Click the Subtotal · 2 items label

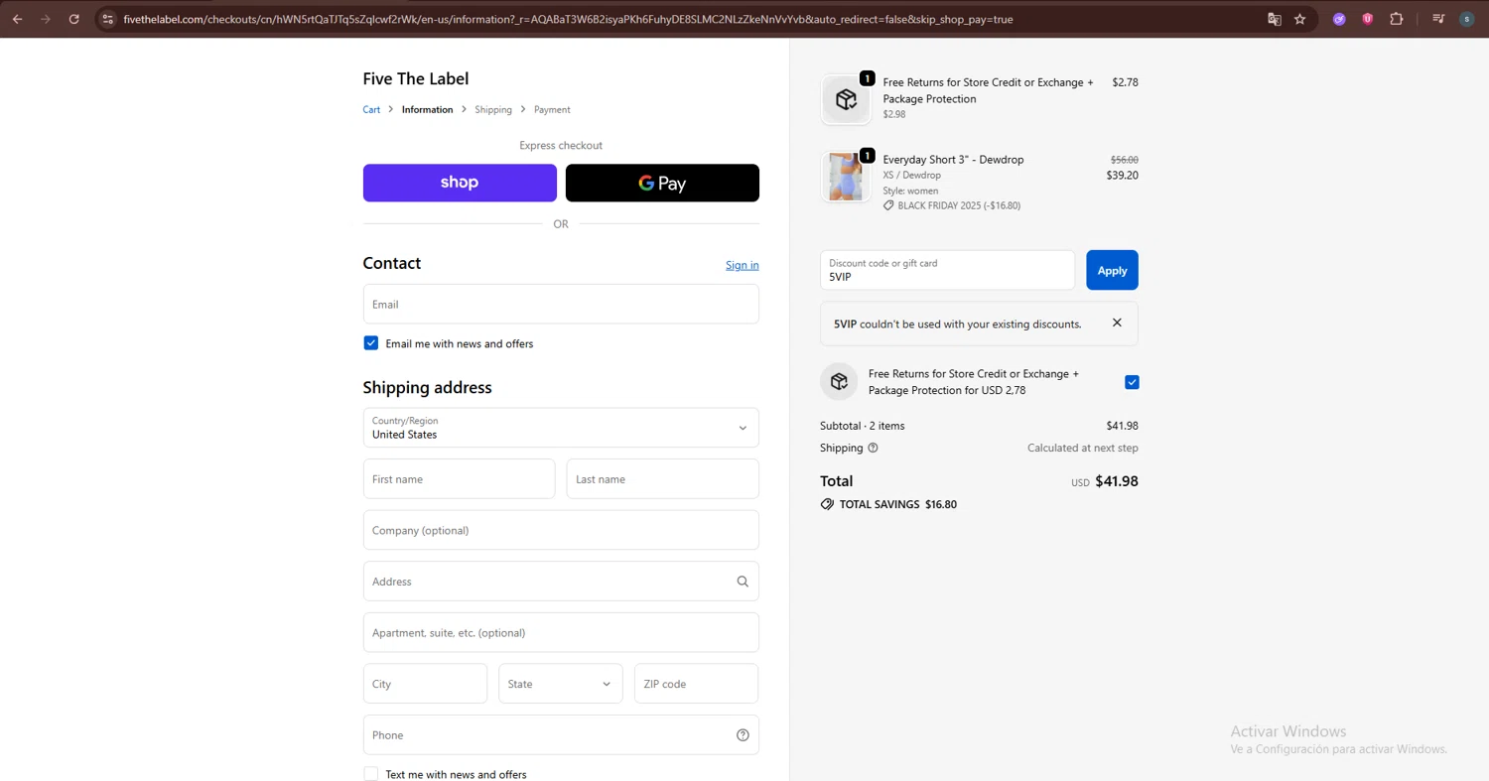(x=863, y=426)
